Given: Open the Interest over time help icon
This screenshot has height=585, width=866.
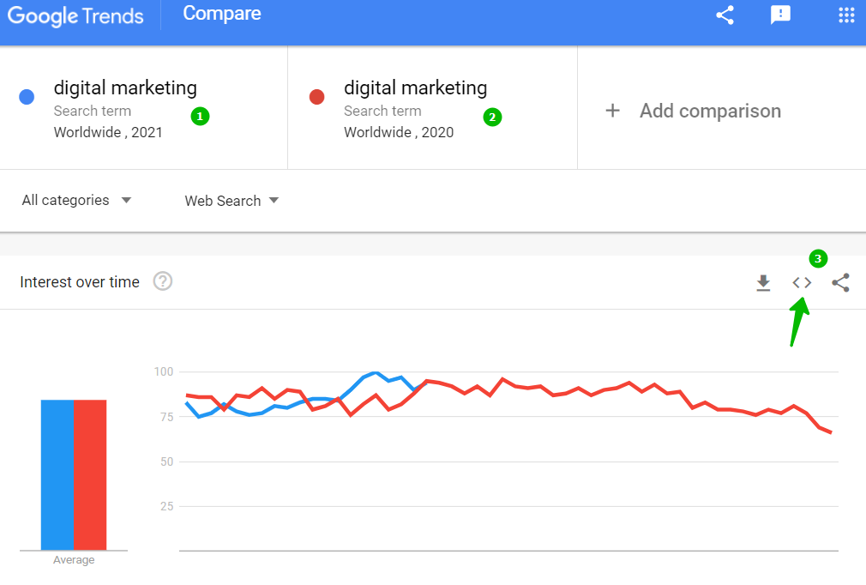Looking at the screenshot, I should pyautogui.click(x=163, y=281).
